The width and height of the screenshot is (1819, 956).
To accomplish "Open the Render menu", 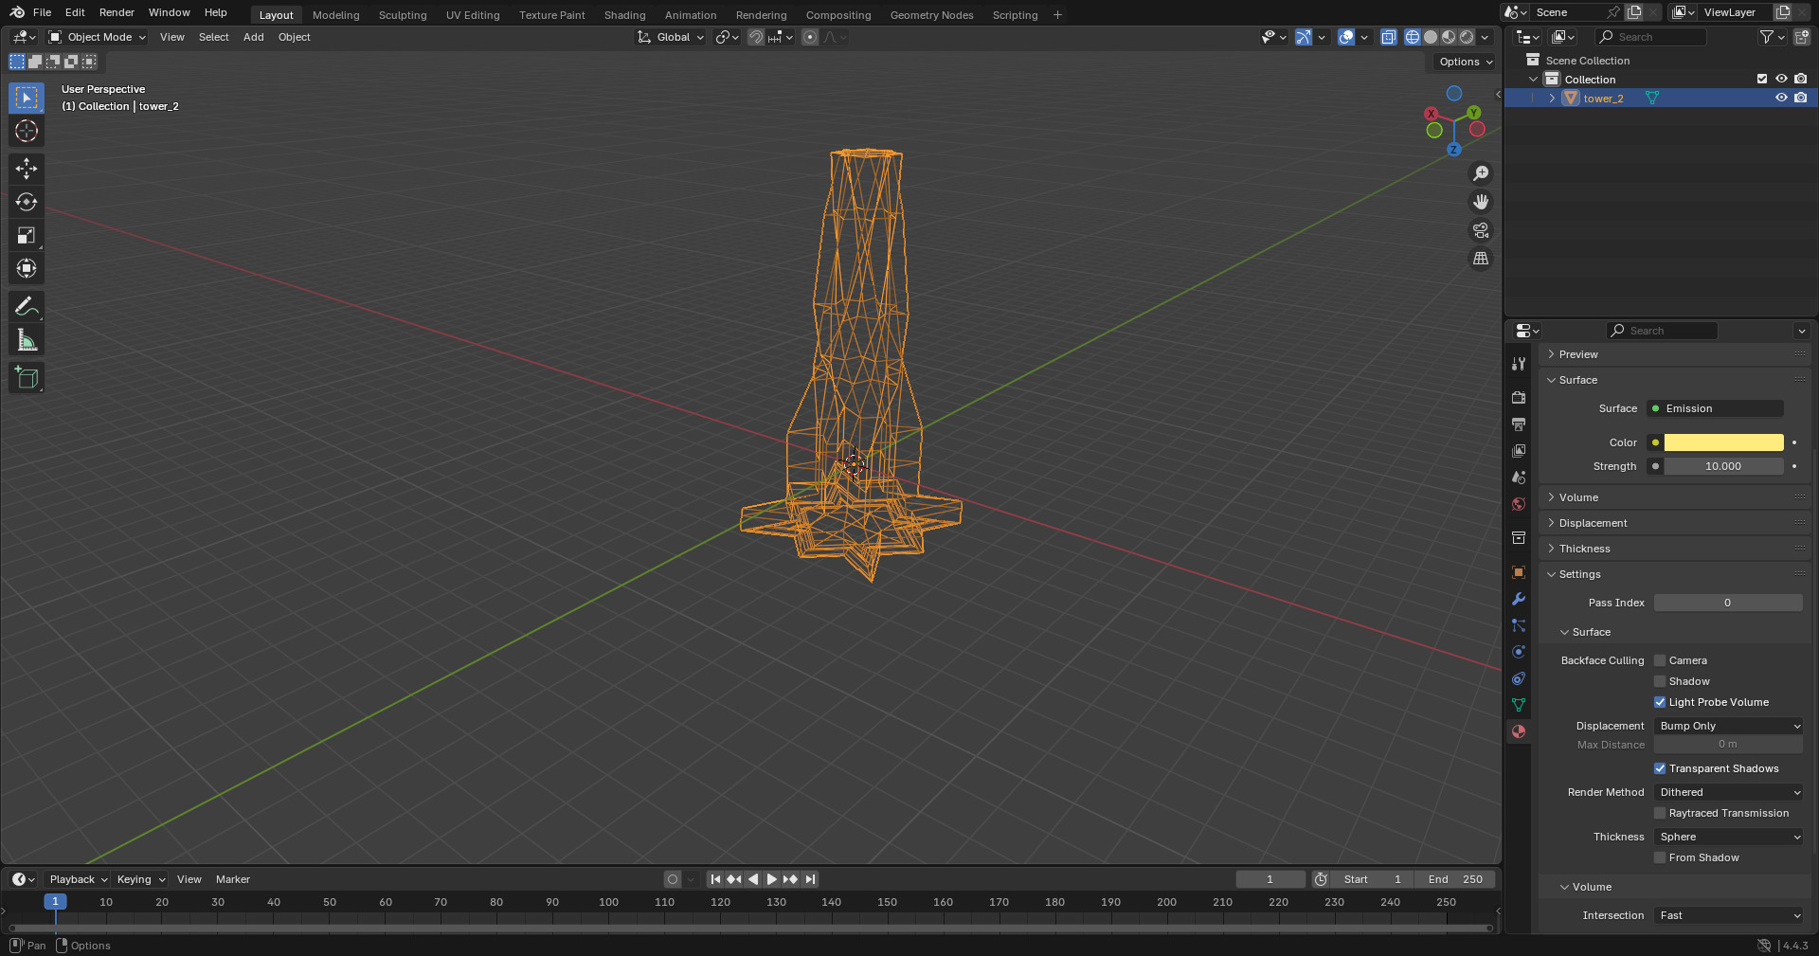I will coord(117,12).
